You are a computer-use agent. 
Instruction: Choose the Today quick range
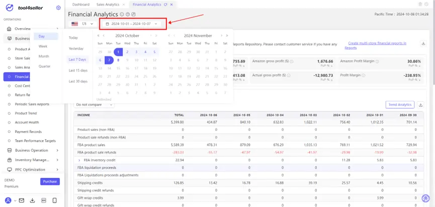coord(73,38)
